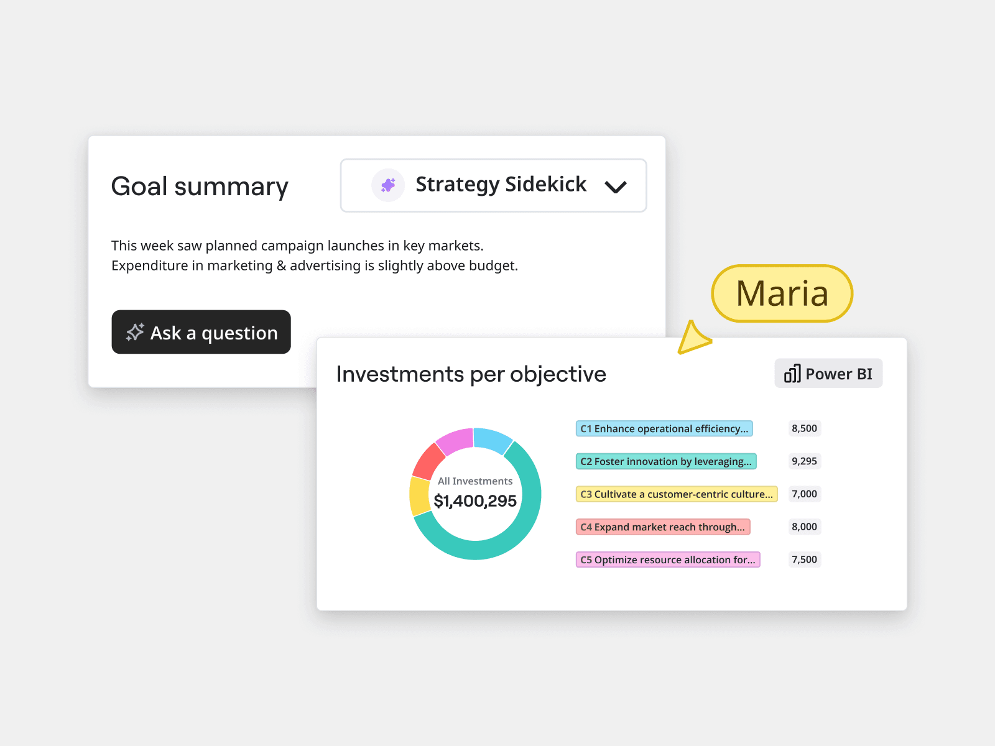Select the Maria collaborator name tag
The image size is (995, 746).
pyautogui.click(x=782, y=293)
